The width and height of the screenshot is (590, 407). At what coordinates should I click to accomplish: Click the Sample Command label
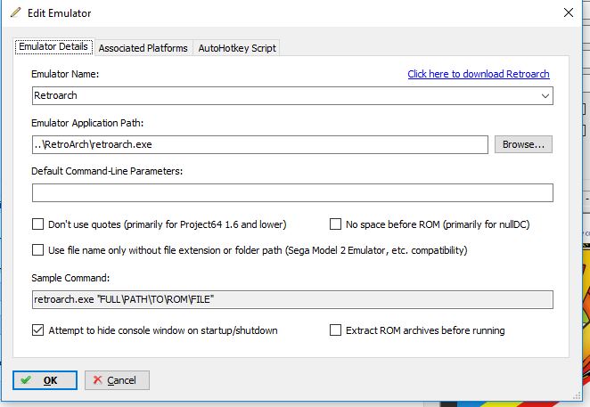70,278
